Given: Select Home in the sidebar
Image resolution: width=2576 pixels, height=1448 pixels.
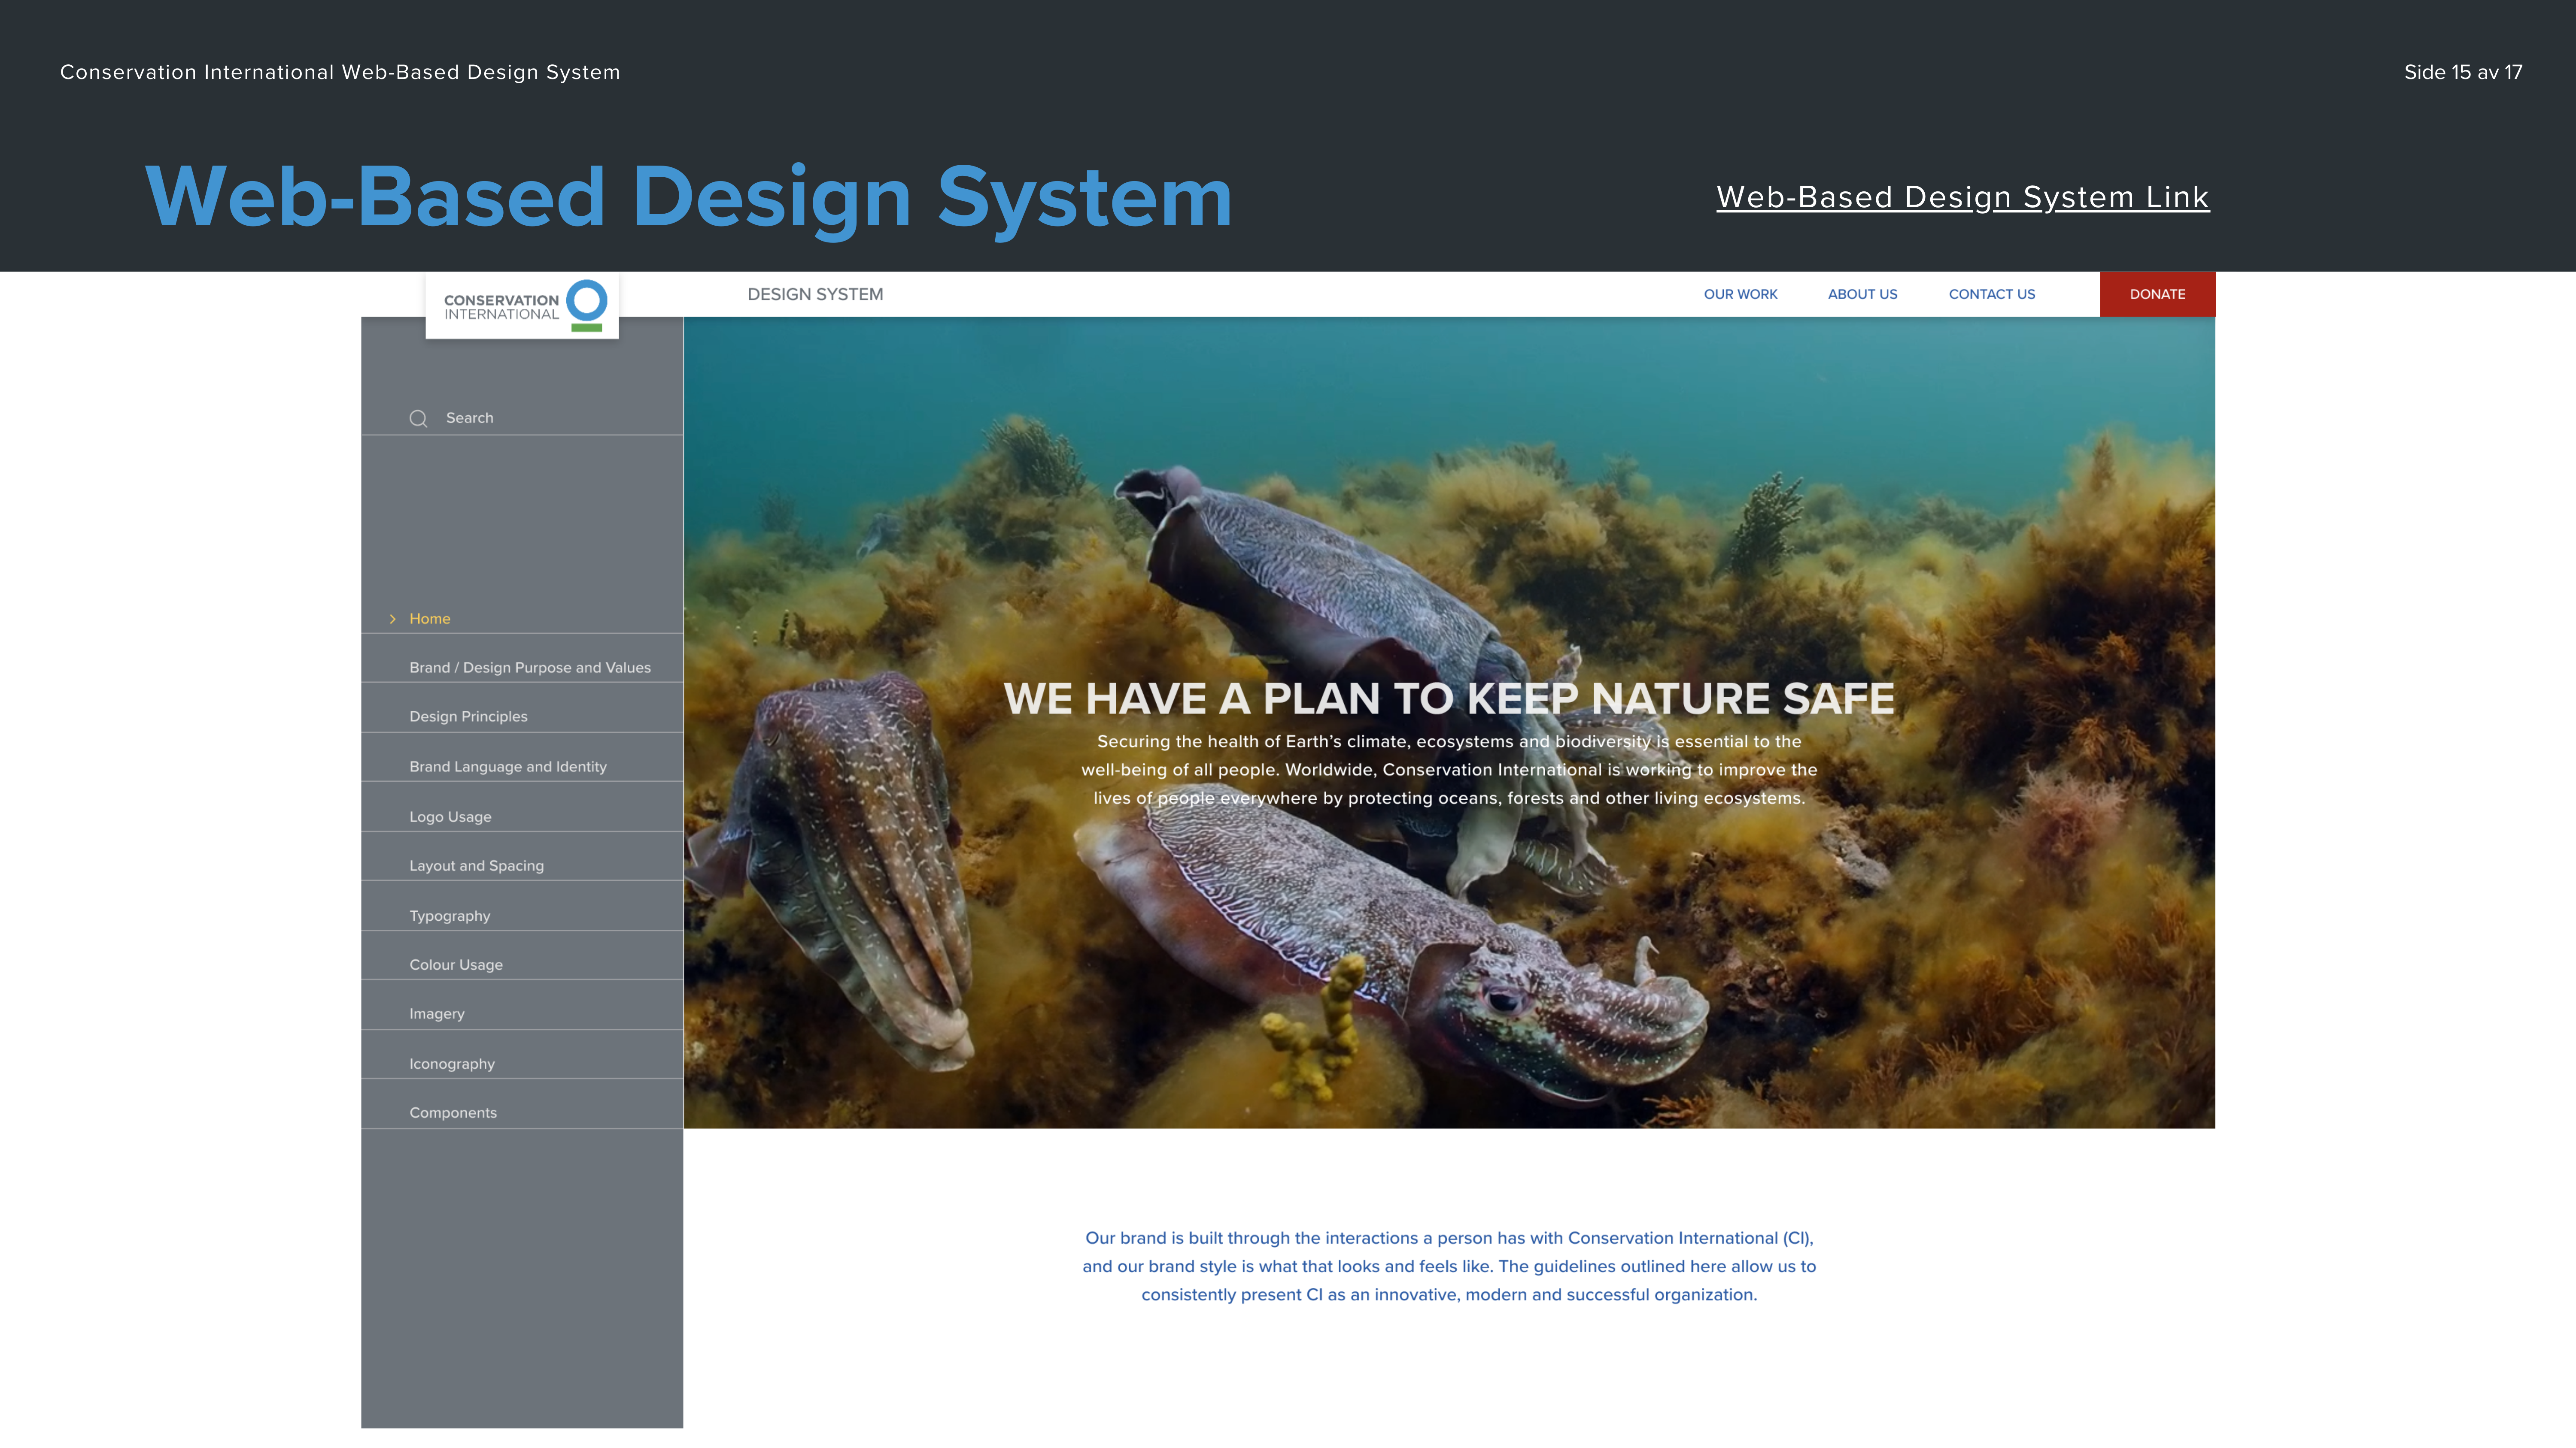Looking at the screenshot, I should pos(430,620).
